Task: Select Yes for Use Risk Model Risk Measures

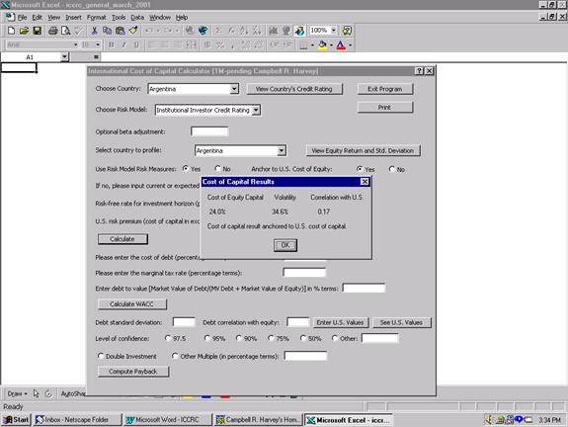Action: [x=186, y=169]
